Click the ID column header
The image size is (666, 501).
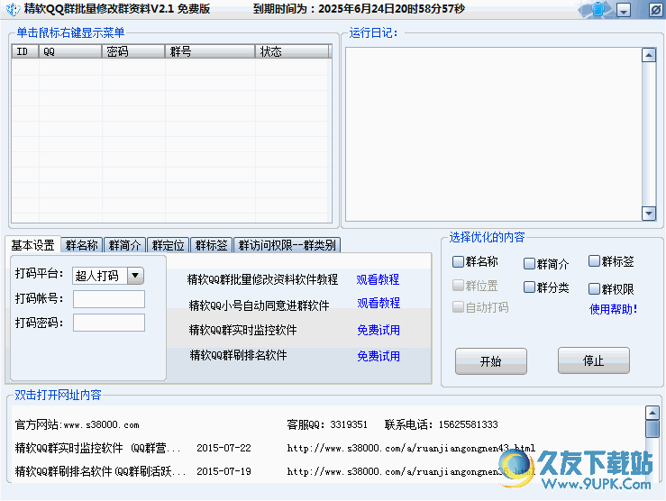(25, 51)
